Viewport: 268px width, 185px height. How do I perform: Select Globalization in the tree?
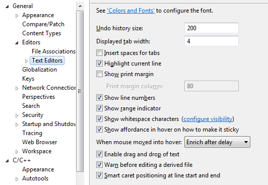(x=39, y=70)
